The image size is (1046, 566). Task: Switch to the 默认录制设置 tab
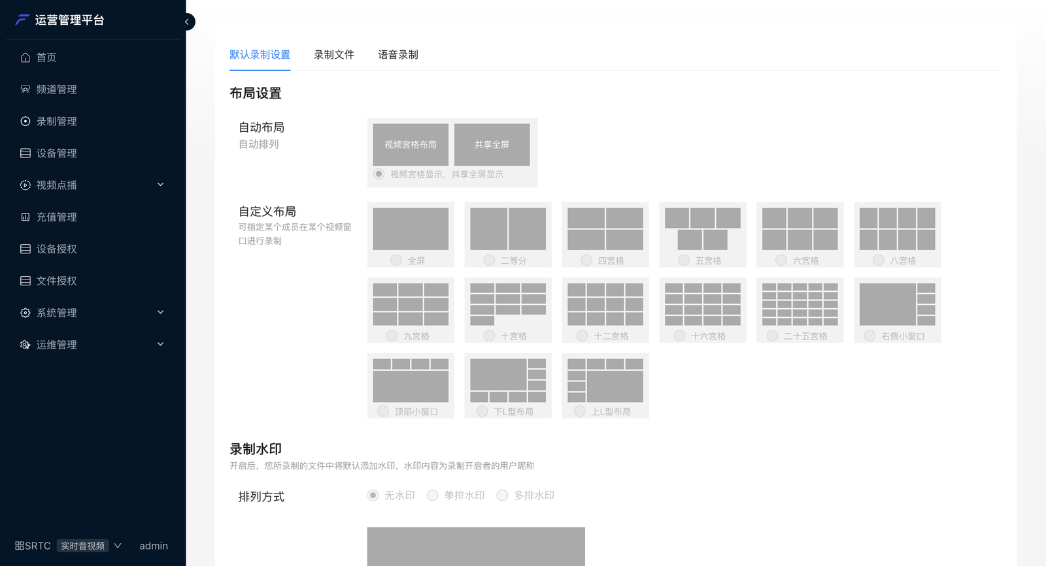click(260, 55)
